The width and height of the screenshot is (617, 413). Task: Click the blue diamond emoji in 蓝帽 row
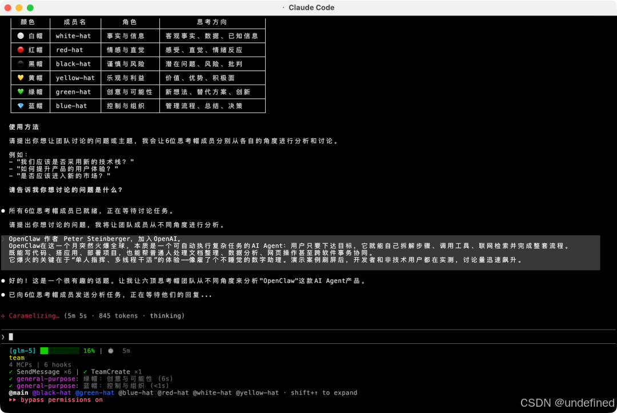click(21, 106)
